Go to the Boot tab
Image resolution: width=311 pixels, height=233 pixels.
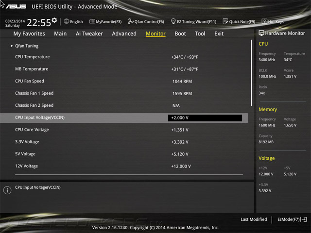(x=180, y=33)
